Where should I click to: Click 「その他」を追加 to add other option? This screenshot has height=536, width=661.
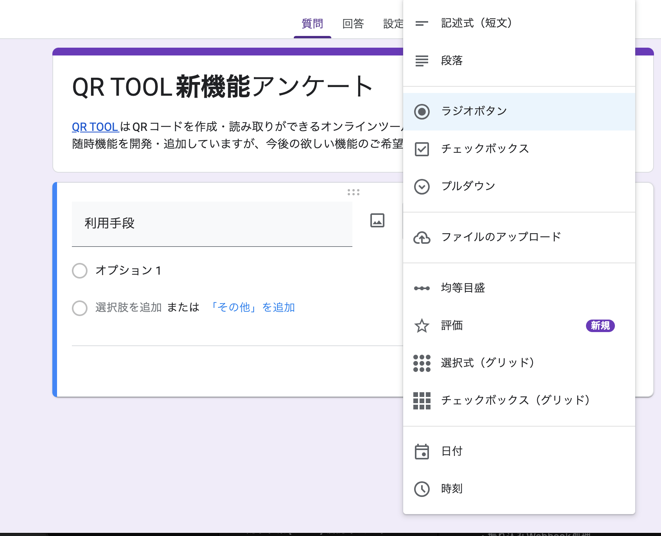tap(253, 307)
